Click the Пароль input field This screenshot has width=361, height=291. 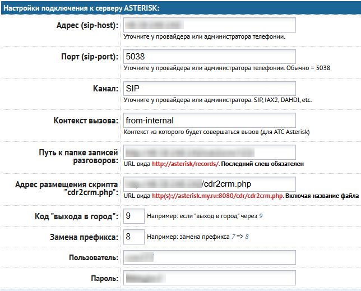(x=210, y=278)
